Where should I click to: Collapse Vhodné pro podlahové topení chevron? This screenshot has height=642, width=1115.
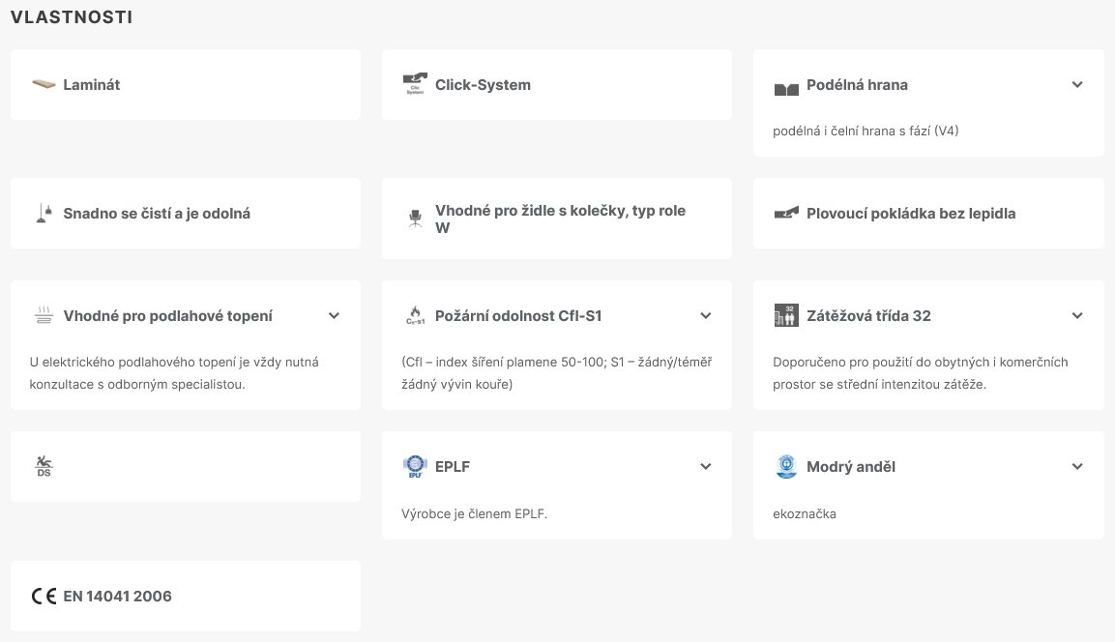(334, 315)
